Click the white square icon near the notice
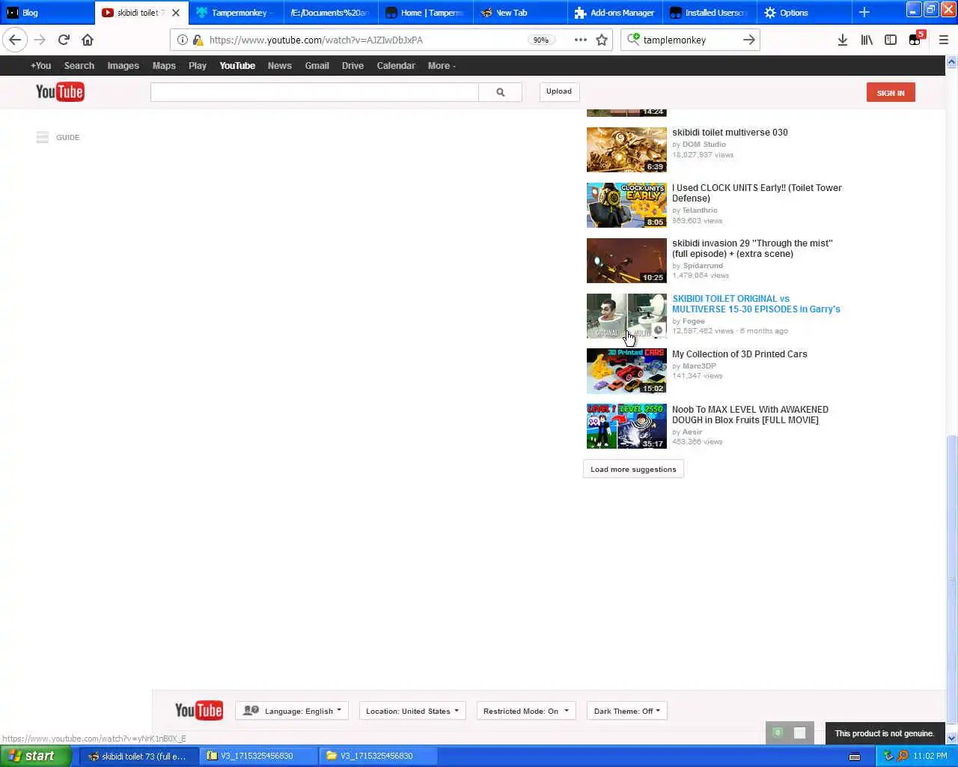Viewport: 958px width, 767px height. click(x=799, y=733)
